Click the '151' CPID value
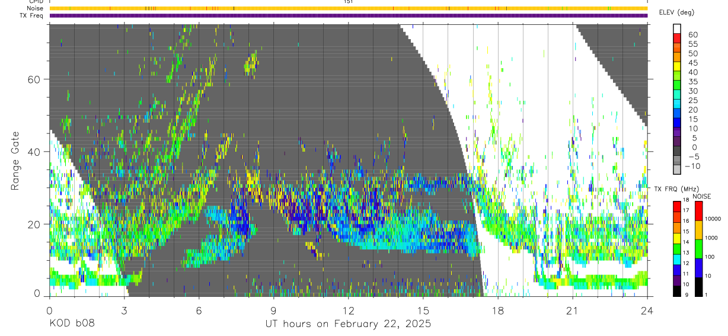The image size is (728, 336). click(348, 2)
